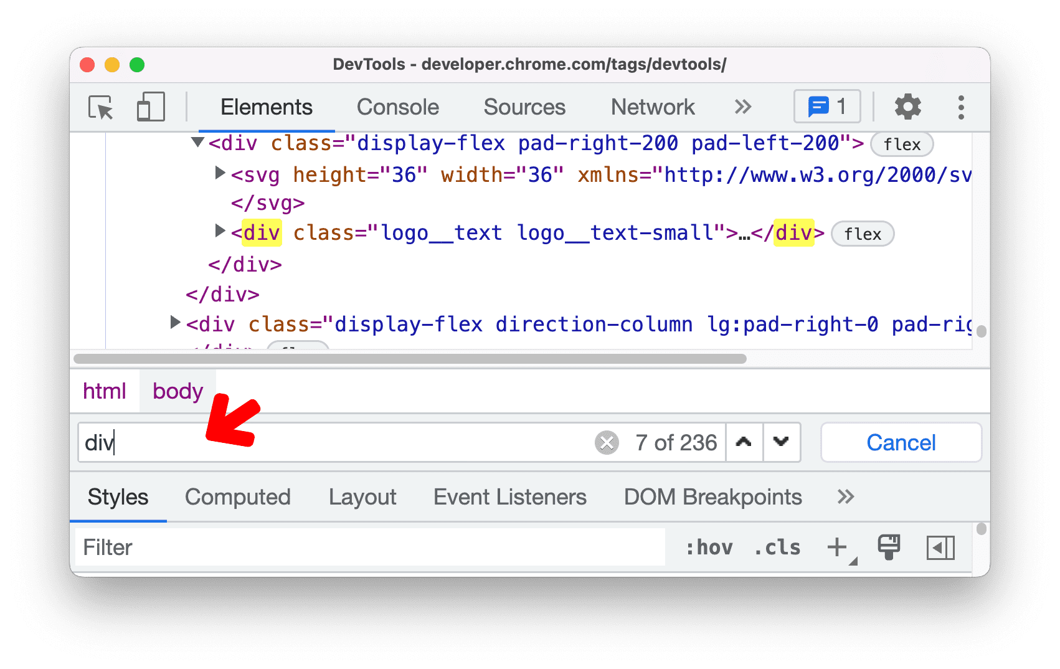This screenshot has width=1060, height=669.
Task: Open the element classes editor .cls
Action: click(776, 547)
